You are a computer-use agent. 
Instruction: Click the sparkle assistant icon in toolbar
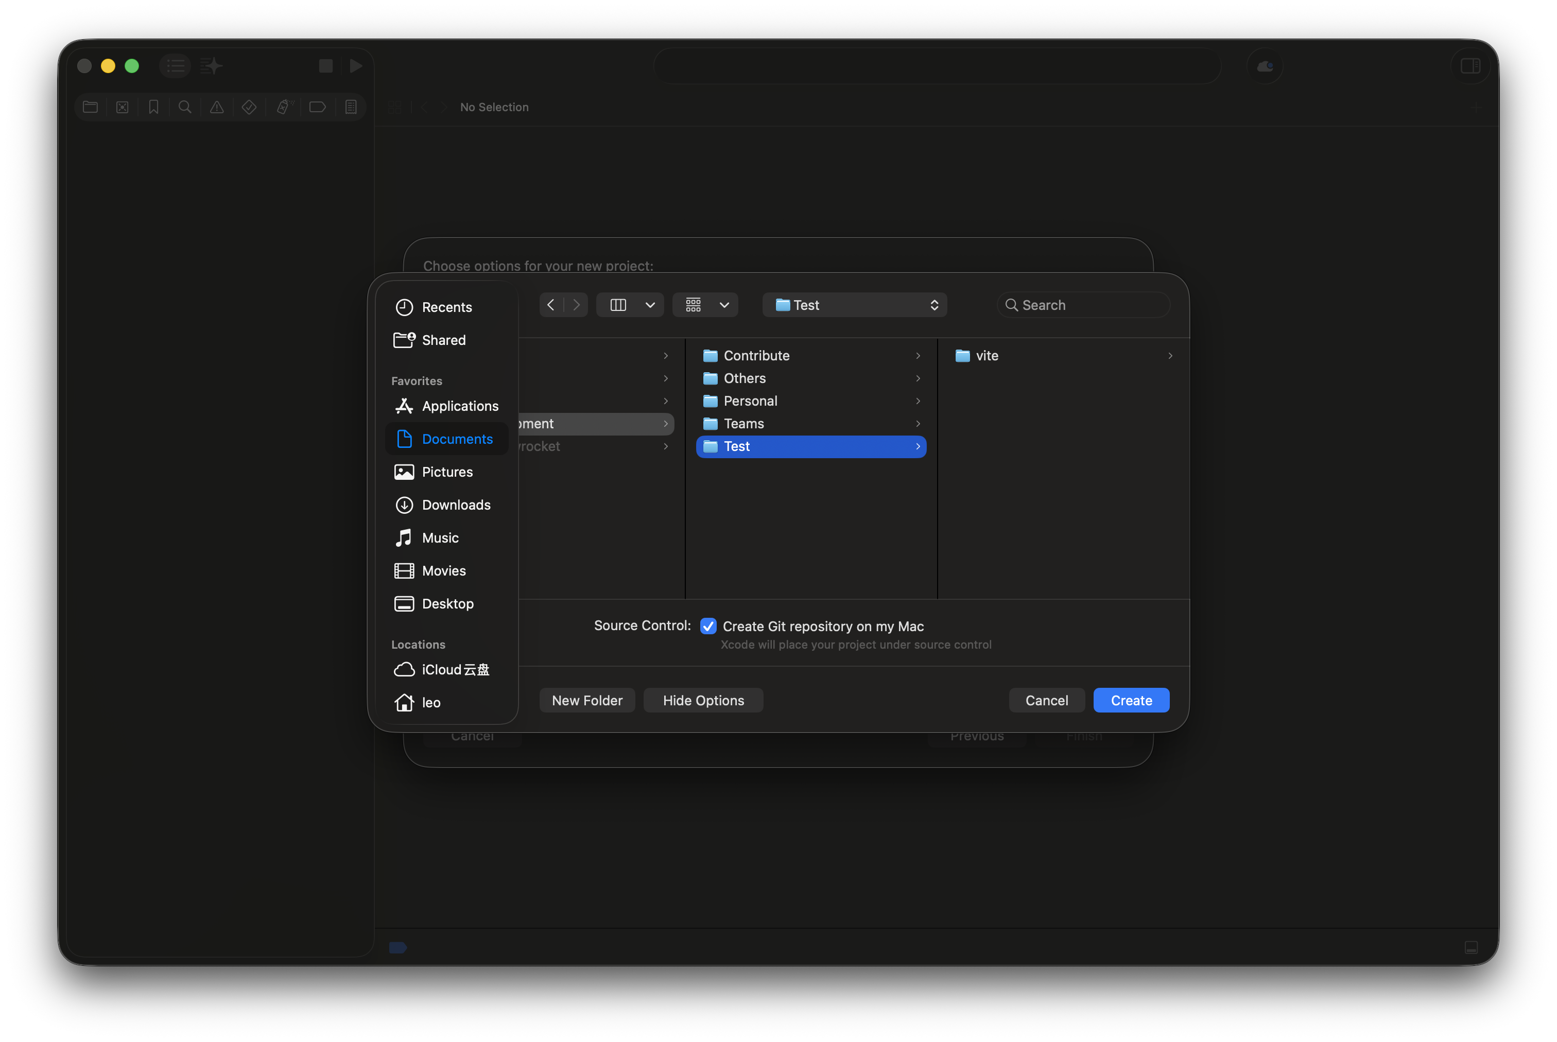coord(212,66)
